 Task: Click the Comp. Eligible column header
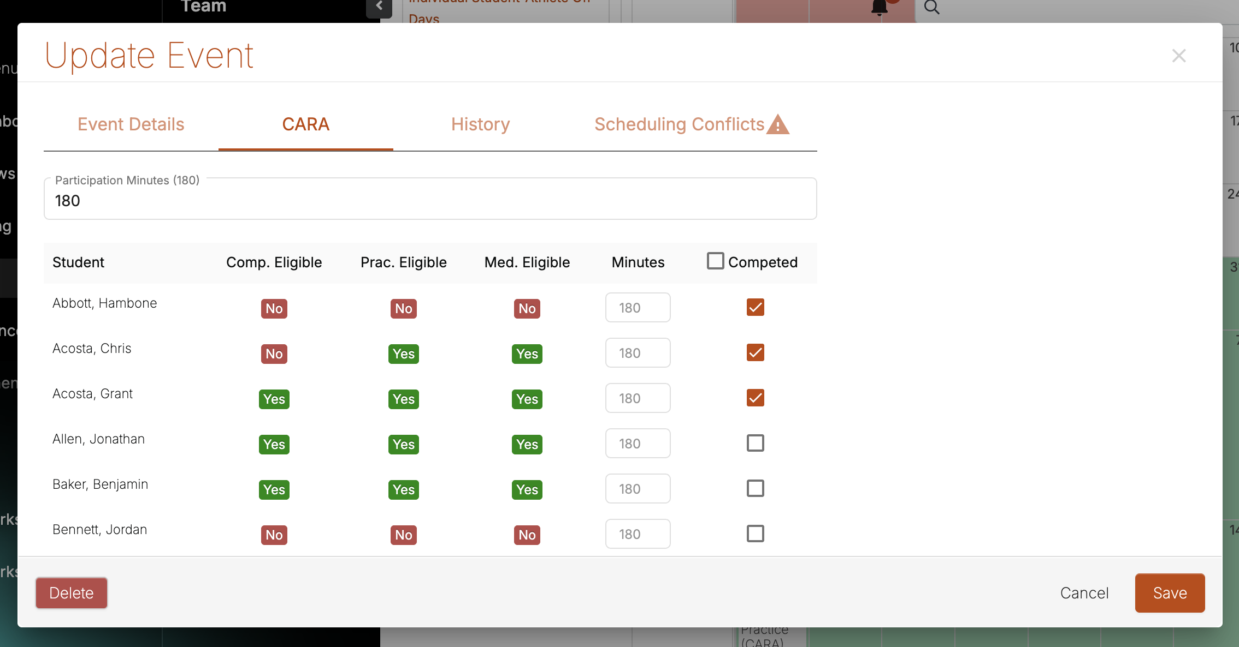(x=274, y=262)
